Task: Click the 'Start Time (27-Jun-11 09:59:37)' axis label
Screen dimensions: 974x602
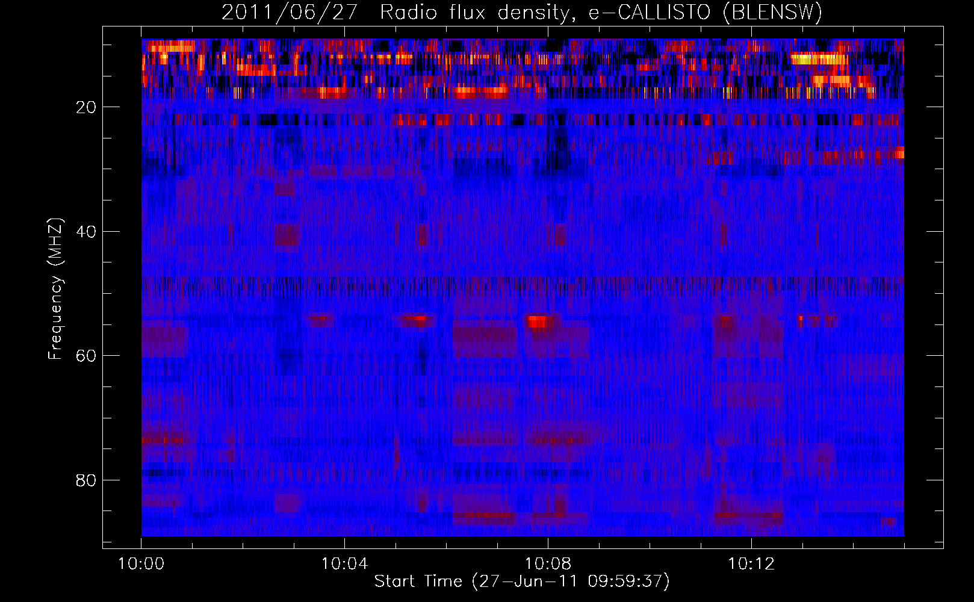Action: (x=522, y=582)
